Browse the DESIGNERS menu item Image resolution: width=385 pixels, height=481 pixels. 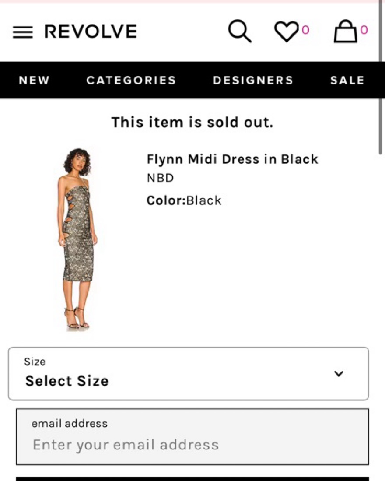(x=253, y=81)
